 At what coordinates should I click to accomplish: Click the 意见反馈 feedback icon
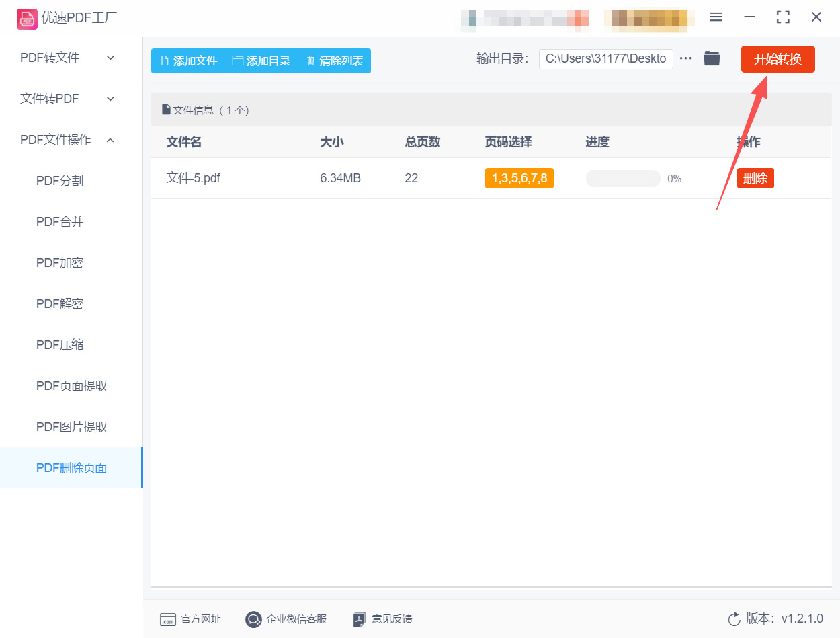coord(359,619)
